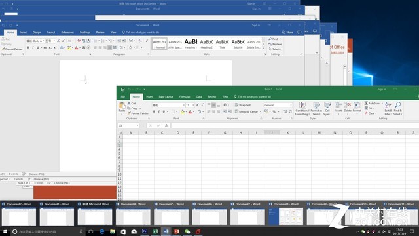
Task: Open Cell Styles in Excel
Action: (327, 109)
